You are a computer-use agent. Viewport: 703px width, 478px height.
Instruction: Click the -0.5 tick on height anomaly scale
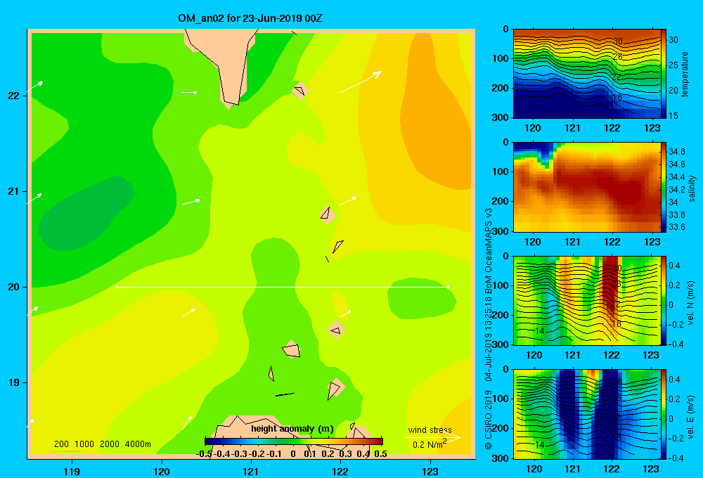(204, 454)
